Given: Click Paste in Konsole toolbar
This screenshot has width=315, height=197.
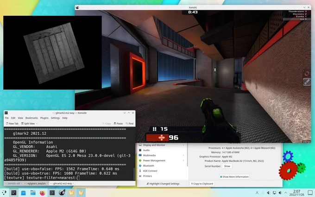Looking at the screenshot, I should click(118, 124).
